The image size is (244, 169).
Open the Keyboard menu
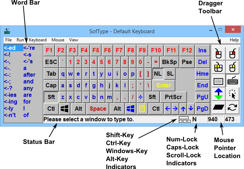click(38, 40)
